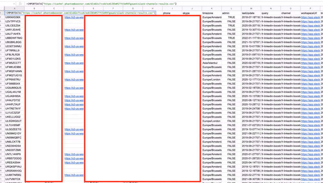The image size is (323, 183).
Task: Select the cell with ID U5LCEEZS4
Action: tap(15, 25)
